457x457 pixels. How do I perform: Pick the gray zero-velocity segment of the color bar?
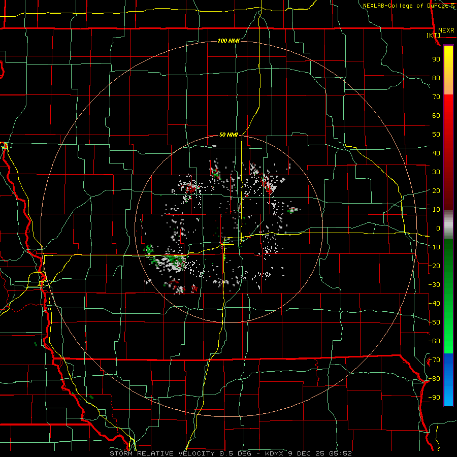coord(448,225)
